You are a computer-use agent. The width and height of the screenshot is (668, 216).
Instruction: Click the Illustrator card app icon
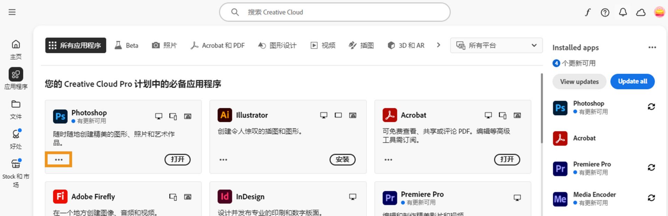tap(225, 115)
